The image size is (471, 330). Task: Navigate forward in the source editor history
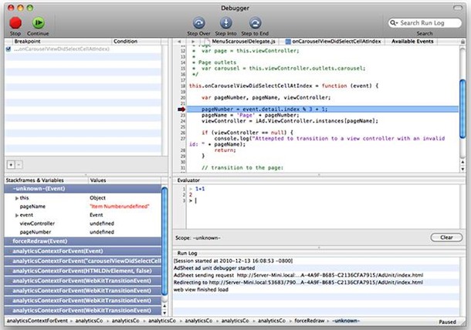(193, 42)
